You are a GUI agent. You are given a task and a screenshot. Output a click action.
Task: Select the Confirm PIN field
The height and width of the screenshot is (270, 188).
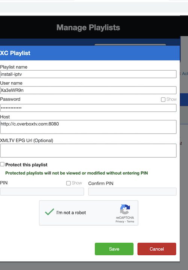point(132,192)
